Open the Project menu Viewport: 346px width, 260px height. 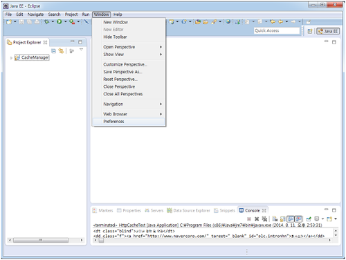71,15
